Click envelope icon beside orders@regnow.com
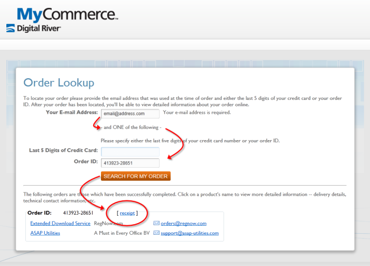This screenshot has height=266, width=370. click(x=156, y=223)
